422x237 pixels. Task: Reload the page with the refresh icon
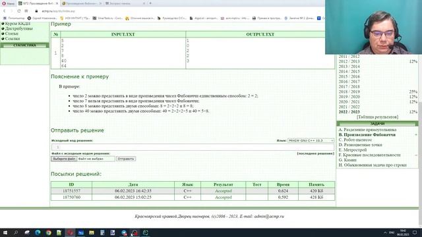click(19, 11)
